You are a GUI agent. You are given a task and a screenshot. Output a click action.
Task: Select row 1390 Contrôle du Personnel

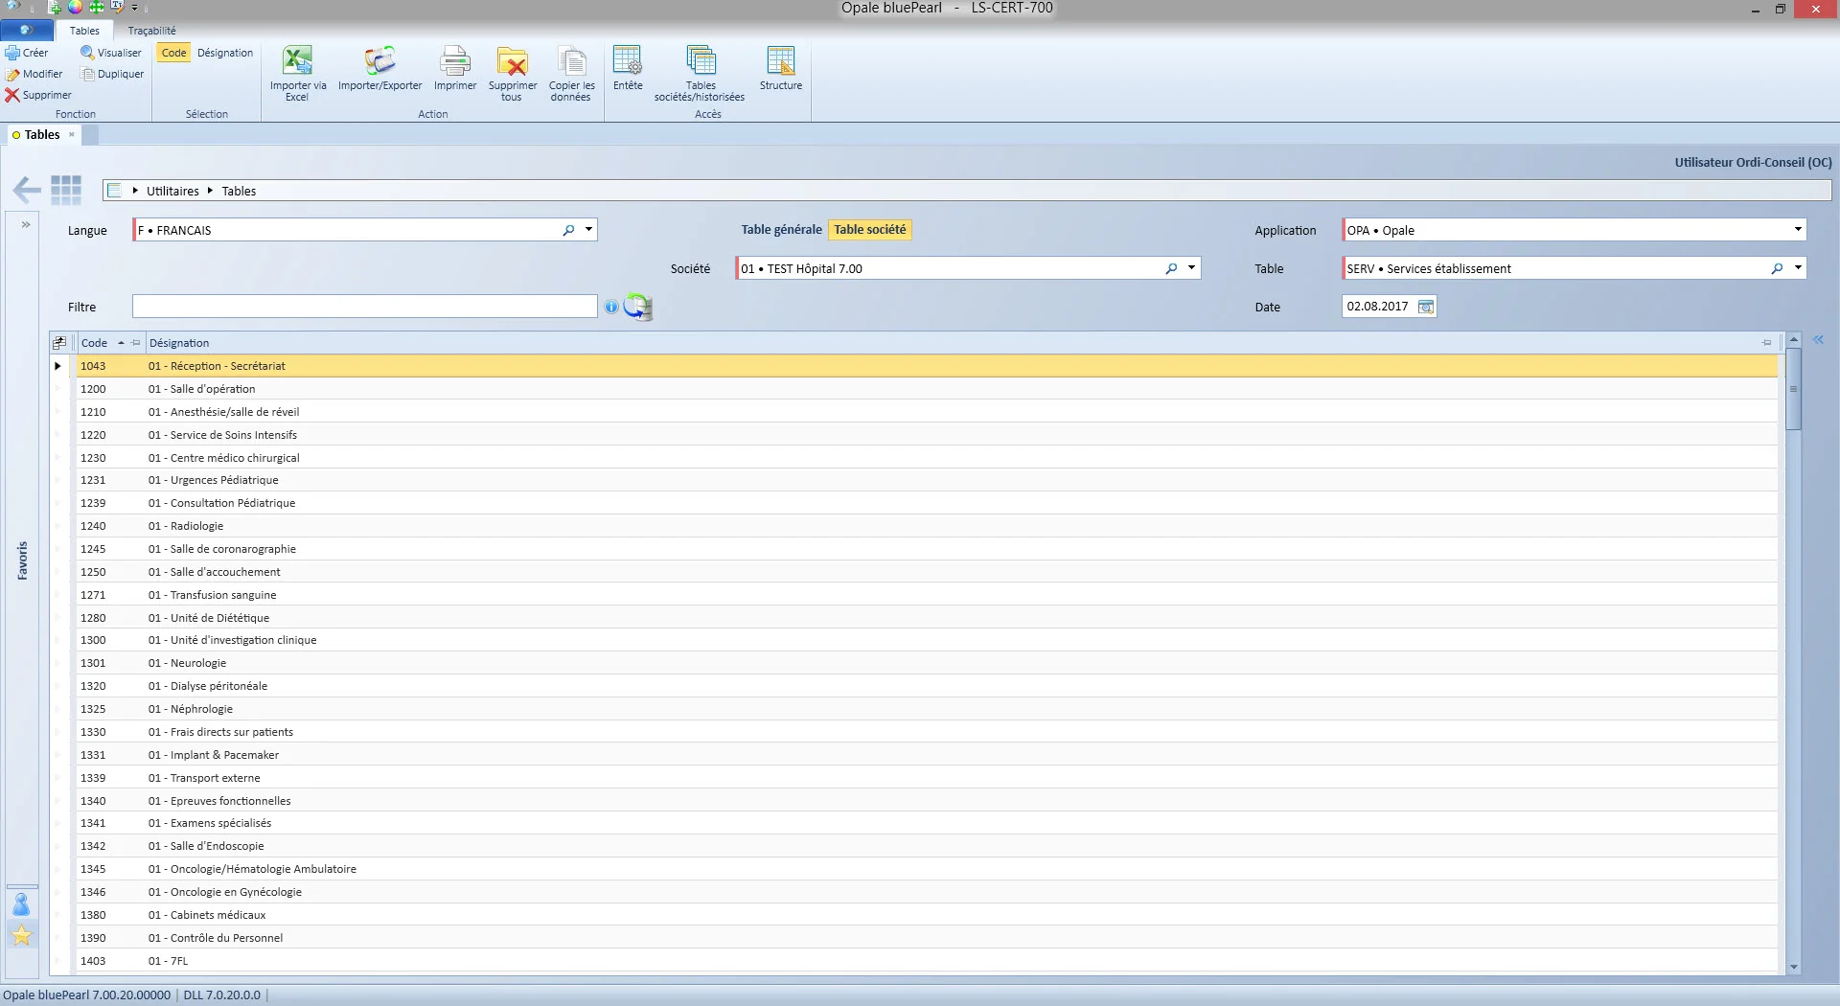point(927,938)
